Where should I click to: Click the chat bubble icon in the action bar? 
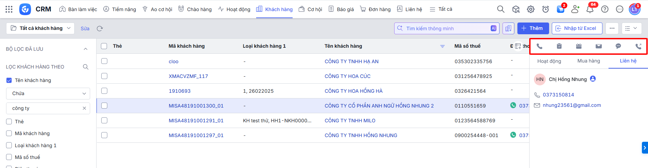pyautogui.click(x=618, y=46)
